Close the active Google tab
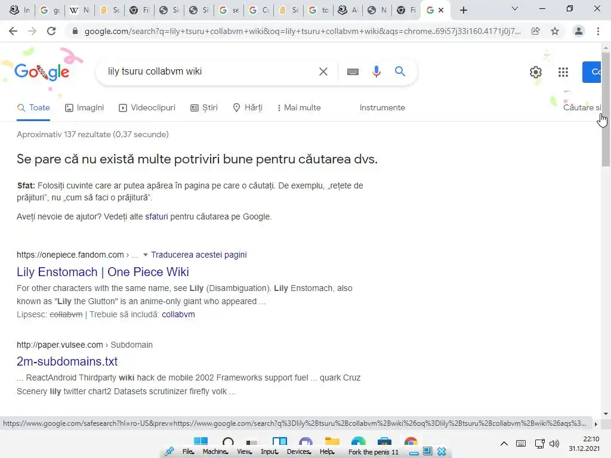 pos(441,10)
